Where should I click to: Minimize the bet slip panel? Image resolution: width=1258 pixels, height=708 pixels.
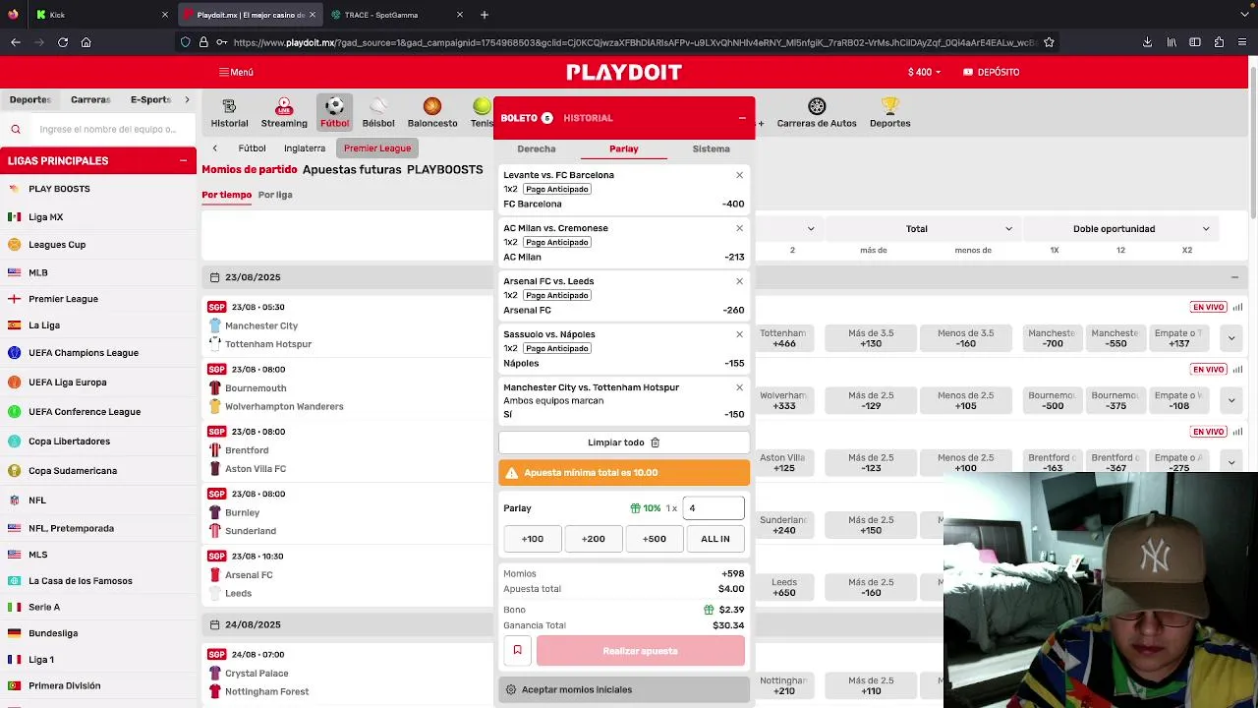[742, 118]
